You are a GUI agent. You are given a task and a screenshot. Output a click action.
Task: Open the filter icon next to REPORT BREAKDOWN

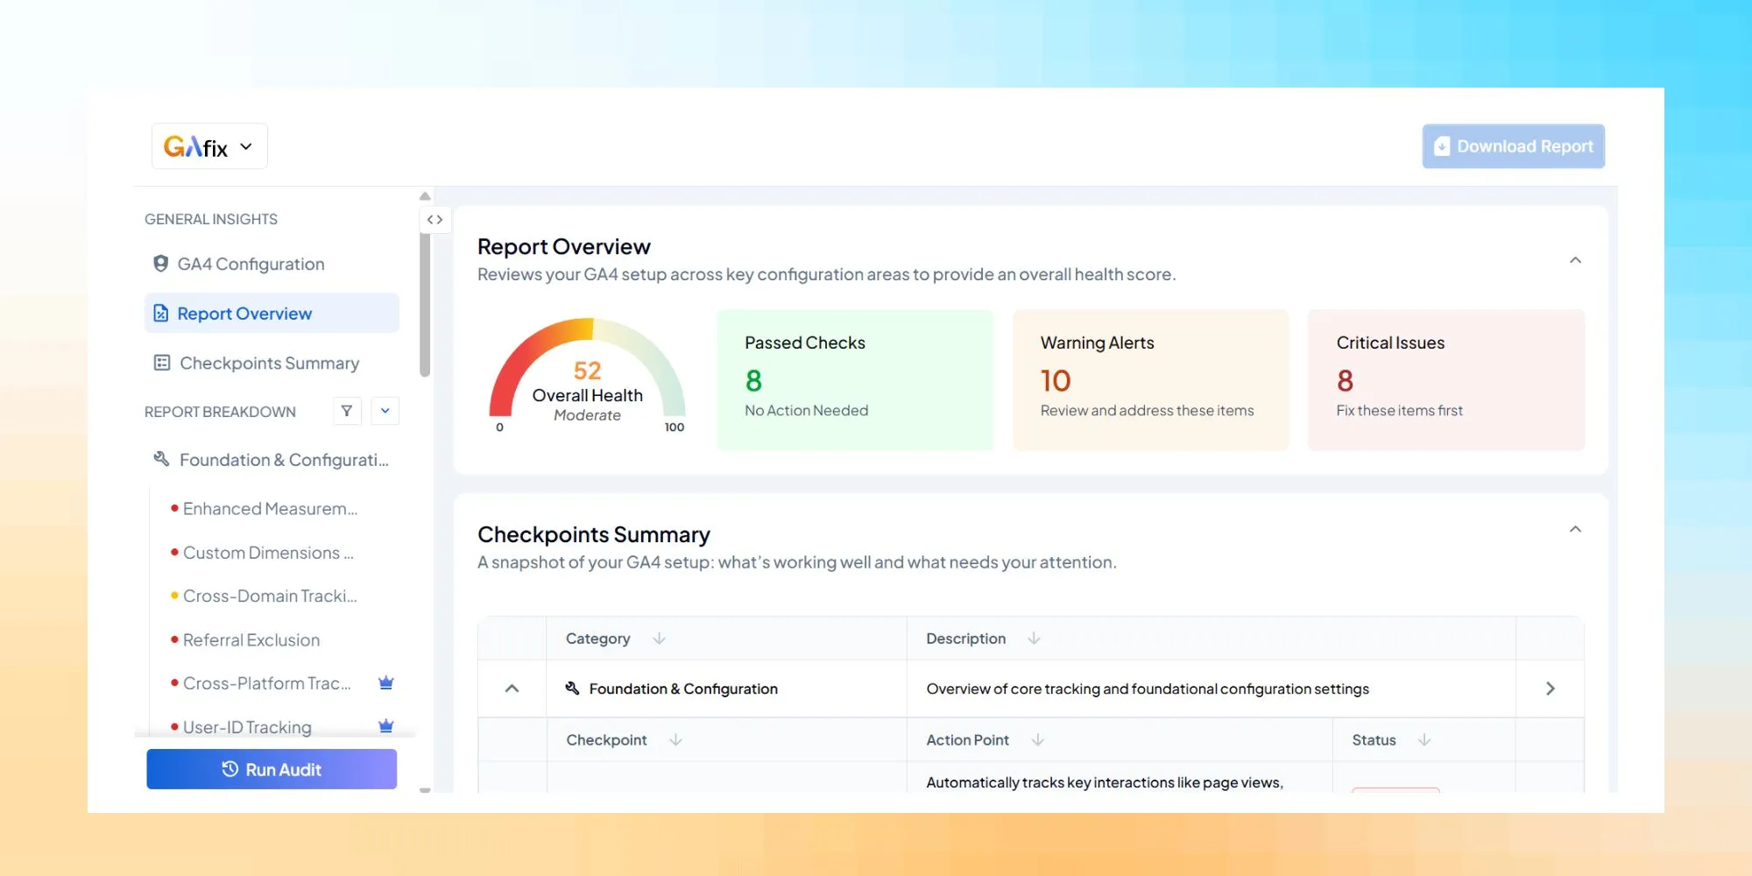click(x=347, y=411)
